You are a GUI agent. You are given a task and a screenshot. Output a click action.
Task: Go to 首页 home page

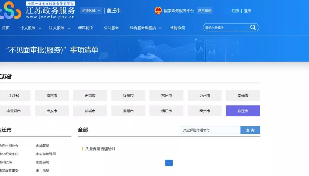point(5,28)
